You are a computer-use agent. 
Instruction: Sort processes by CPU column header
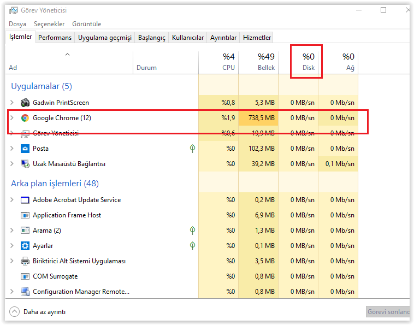pyautogui.click(x=228, y=62)
